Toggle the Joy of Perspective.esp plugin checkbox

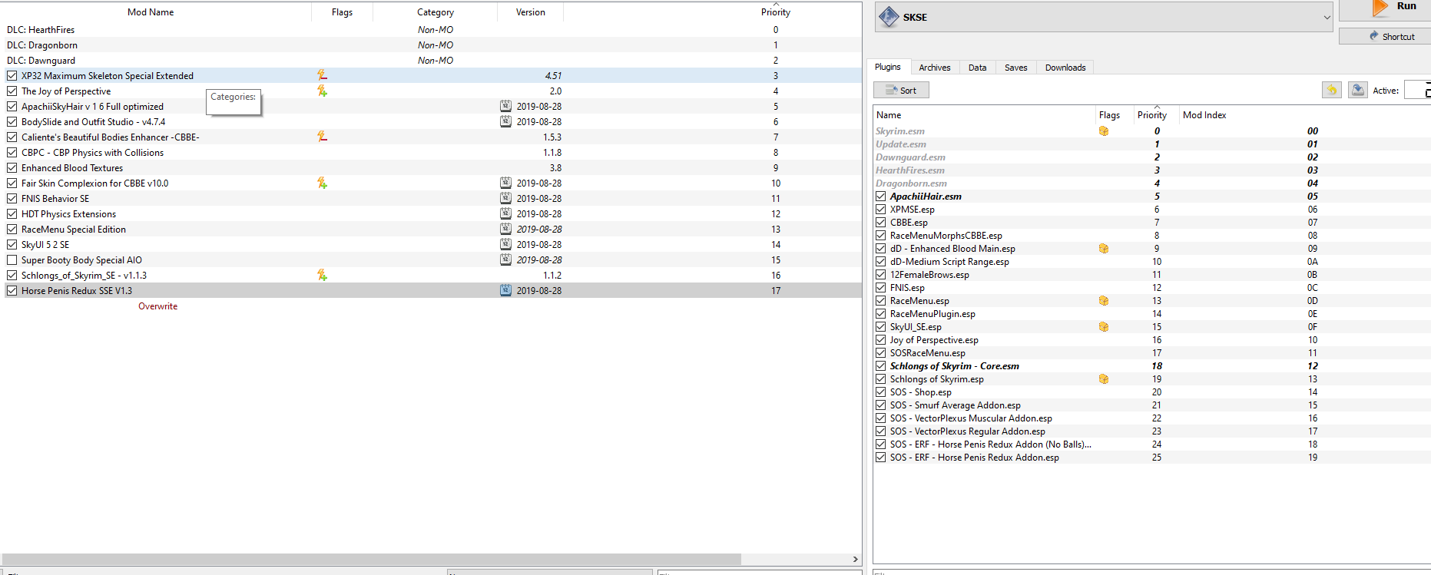(x=881, y=340)
